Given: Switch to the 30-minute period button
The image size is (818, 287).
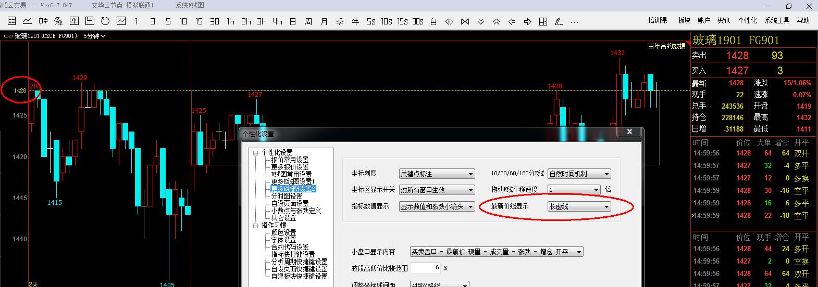Looking at the screenshot, I should (x=215, y=21).
